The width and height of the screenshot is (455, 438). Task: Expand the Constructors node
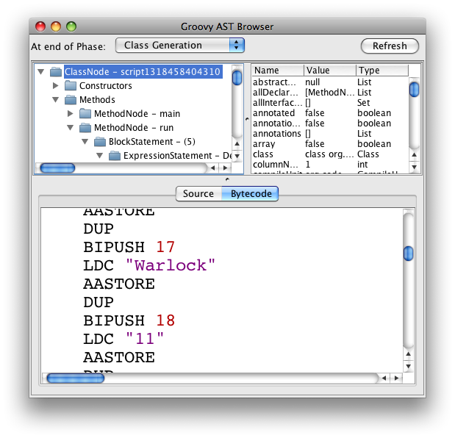pyautogui.click(x=55, y=85)
